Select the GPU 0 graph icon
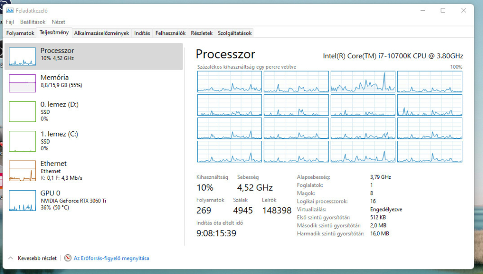The height and width of the screenshot is (274, 483). coord(22,200)
